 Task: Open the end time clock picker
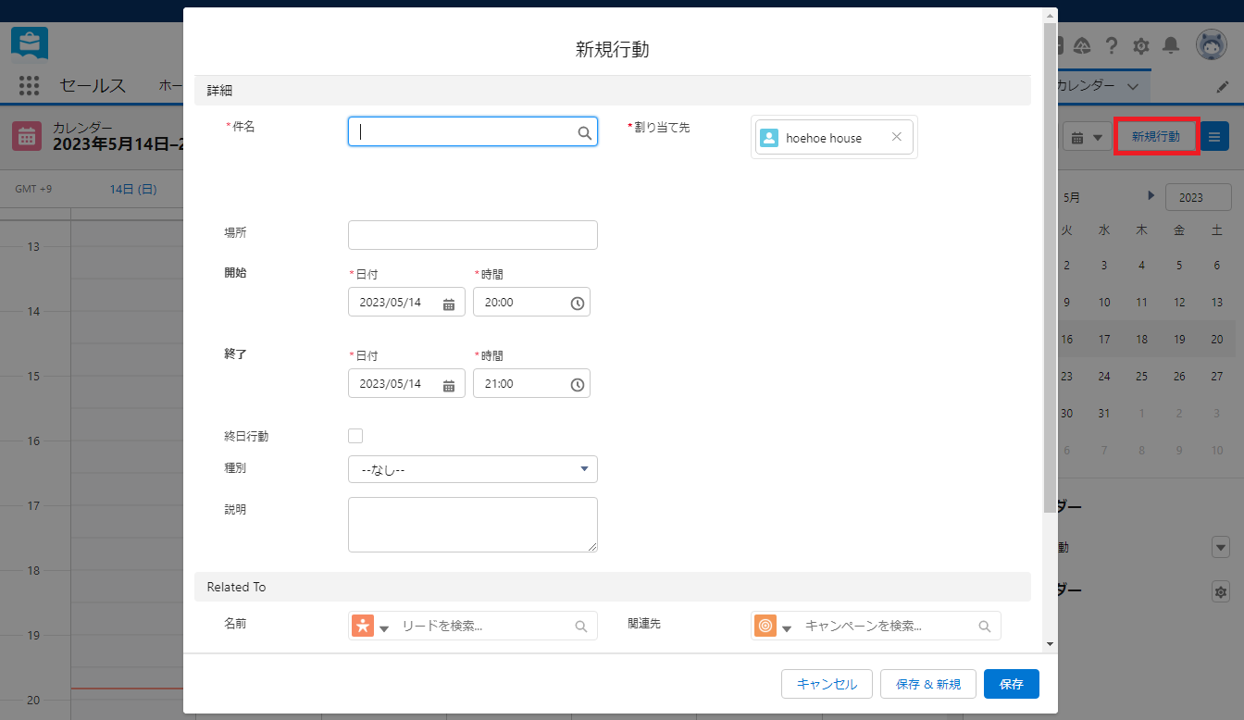click(x=578, y=385)
